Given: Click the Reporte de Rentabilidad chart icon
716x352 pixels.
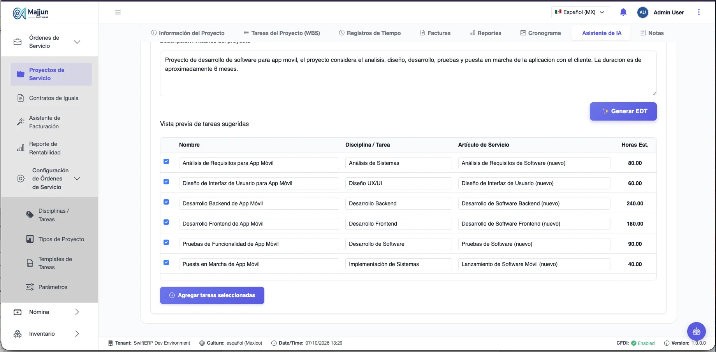Looking at the screenshot, I should pyautogui.click(x=21, y=148).
